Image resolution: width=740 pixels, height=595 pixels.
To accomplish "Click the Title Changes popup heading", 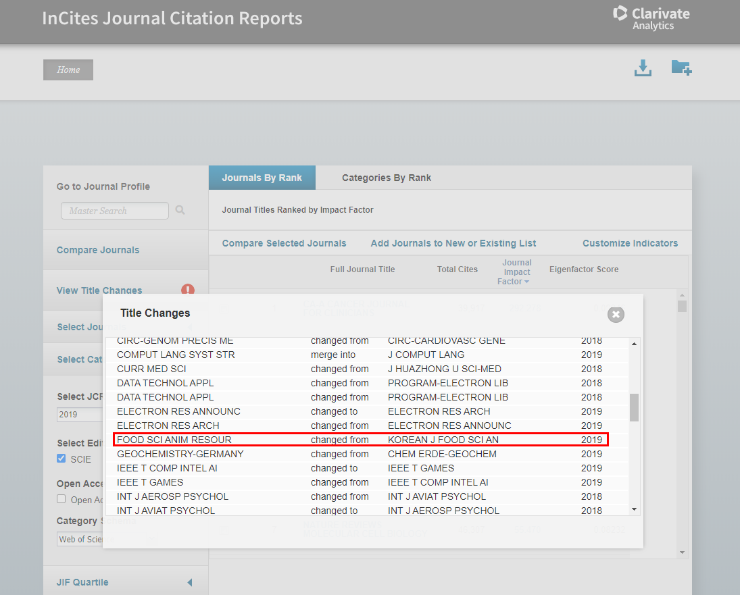I will tap(155, 313).
